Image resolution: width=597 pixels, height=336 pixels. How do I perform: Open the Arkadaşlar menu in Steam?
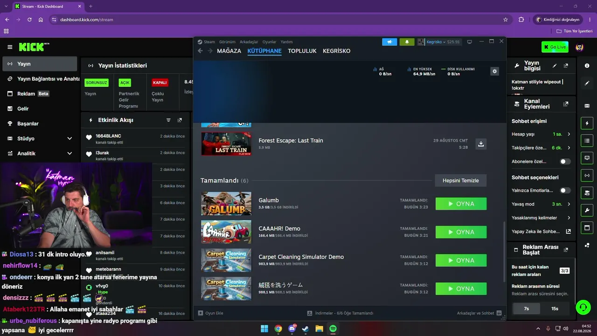(249, 42)
